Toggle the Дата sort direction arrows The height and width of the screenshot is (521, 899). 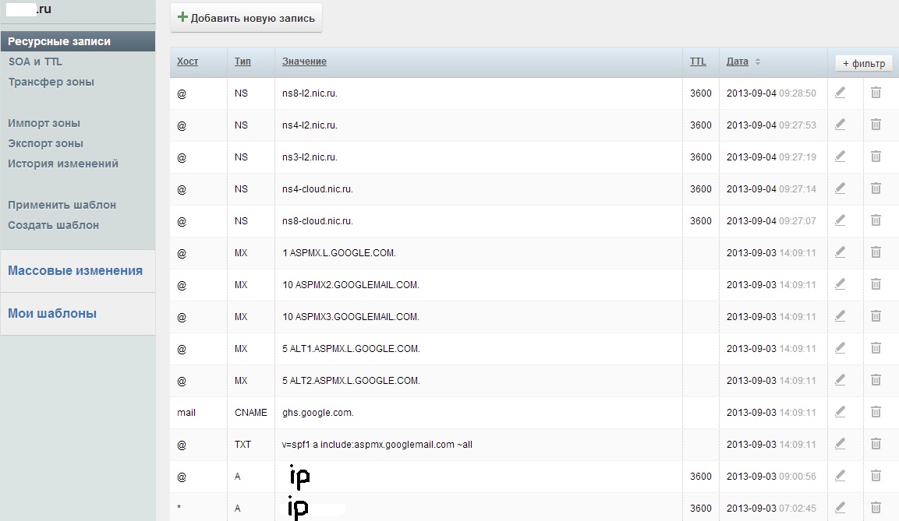(757, 62)
